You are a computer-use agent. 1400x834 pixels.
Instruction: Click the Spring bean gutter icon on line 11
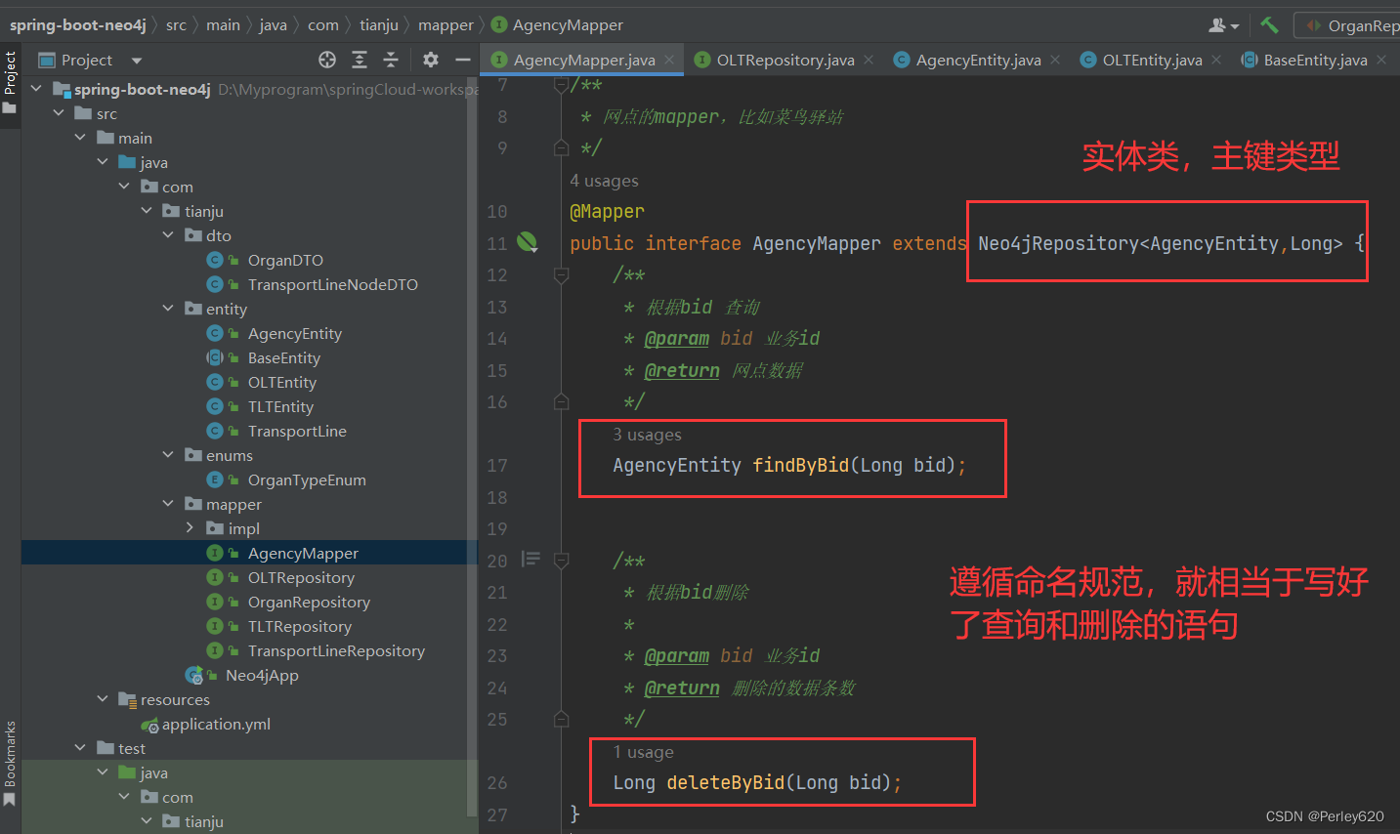528,242
